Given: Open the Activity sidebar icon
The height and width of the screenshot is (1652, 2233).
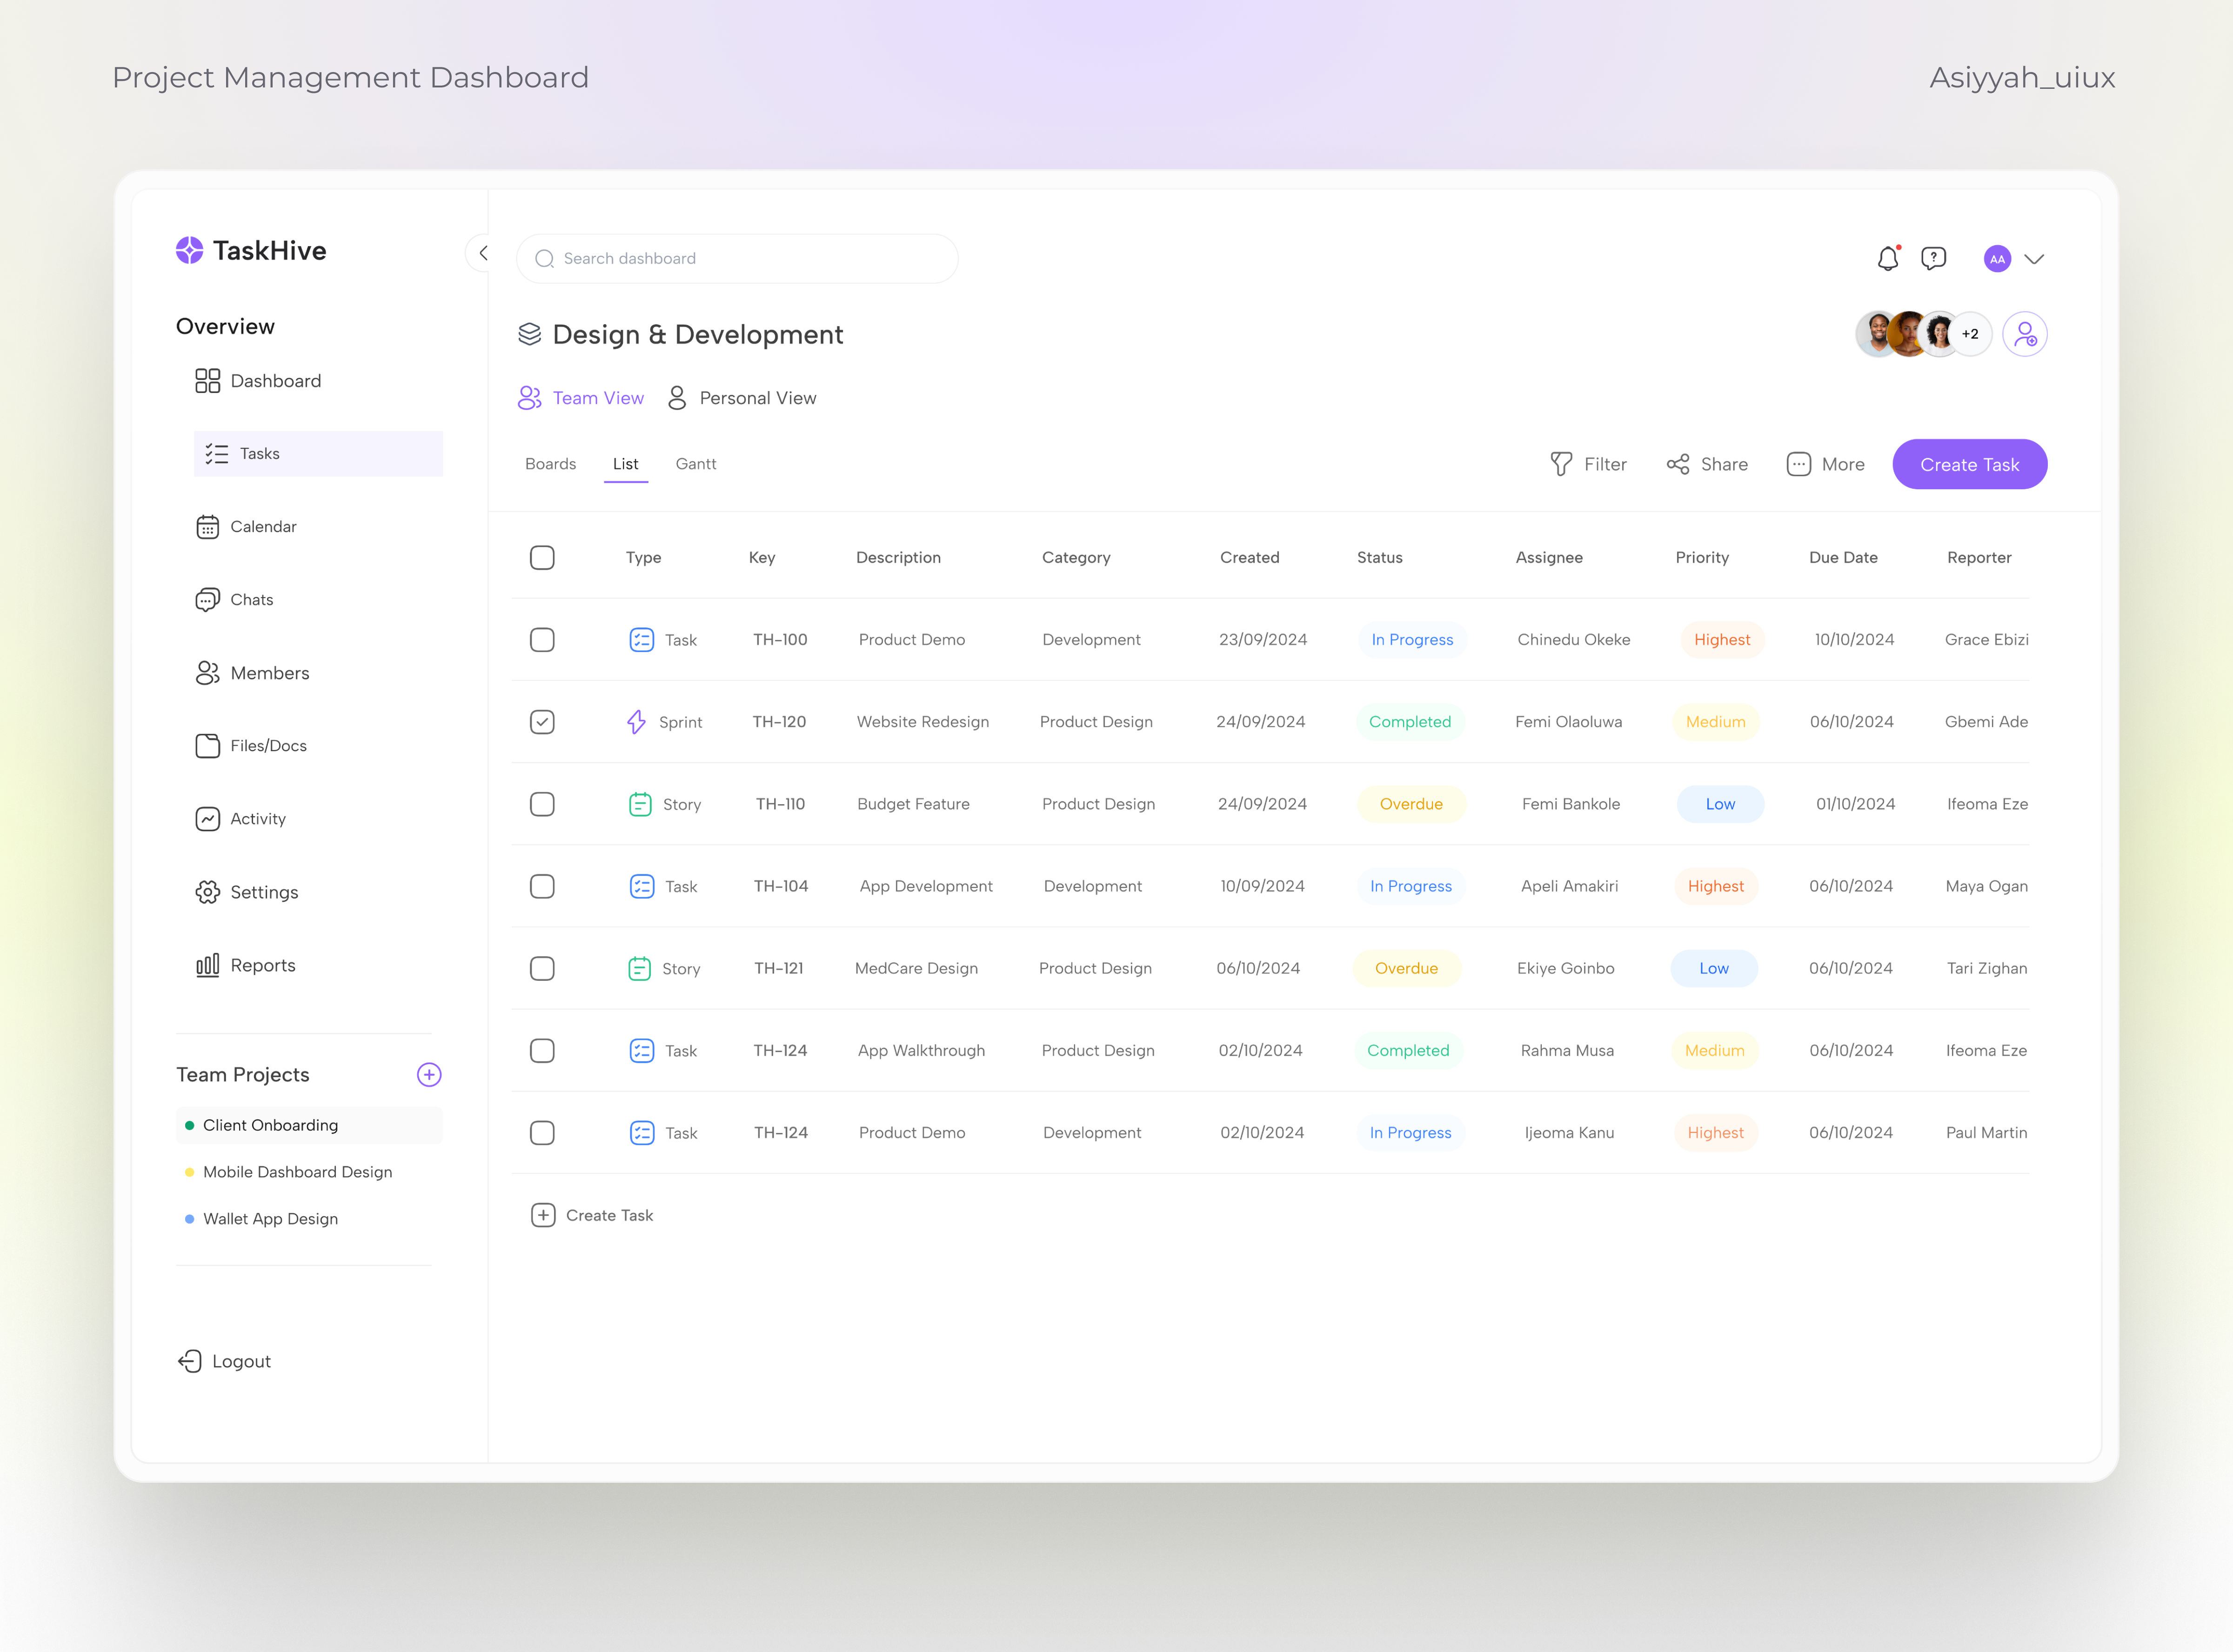Looking at the screenshot, I should tap(207, 818).
